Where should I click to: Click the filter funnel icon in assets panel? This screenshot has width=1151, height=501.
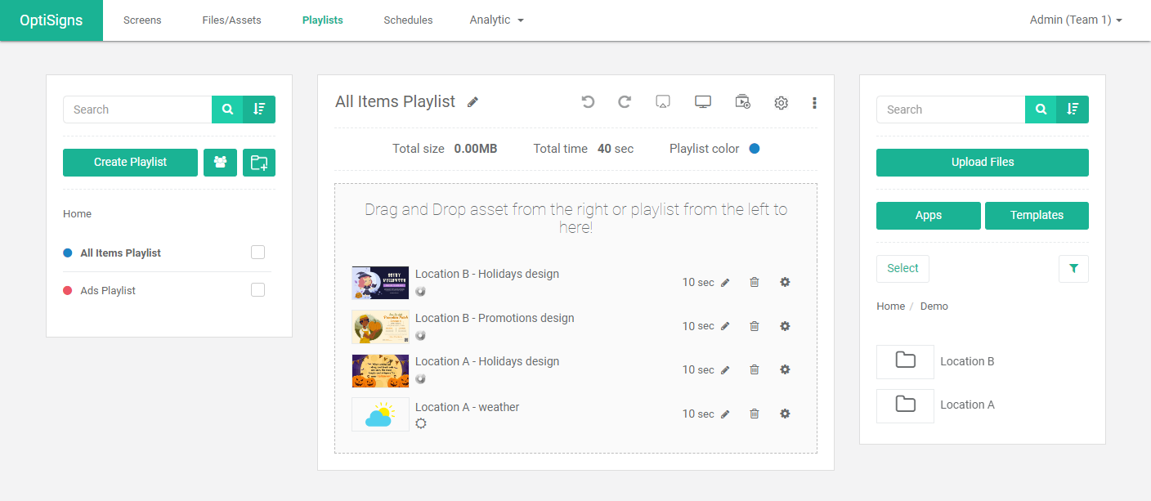coord(1073,268)
